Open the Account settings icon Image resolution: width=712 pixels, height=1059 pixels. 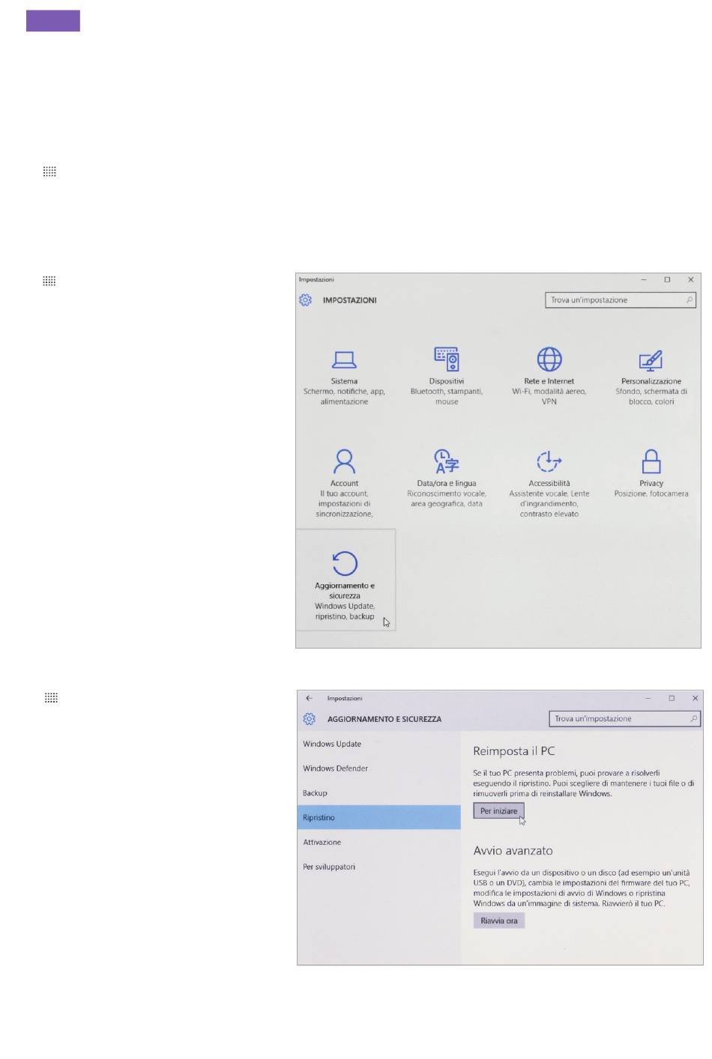(344, 461)
